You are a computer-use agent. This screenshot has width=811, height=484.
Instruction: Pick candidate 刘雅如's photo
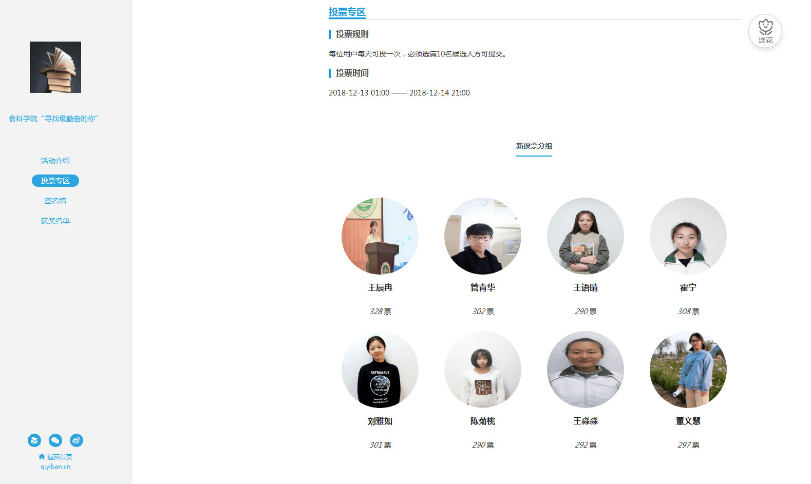[x=380, y=370]
